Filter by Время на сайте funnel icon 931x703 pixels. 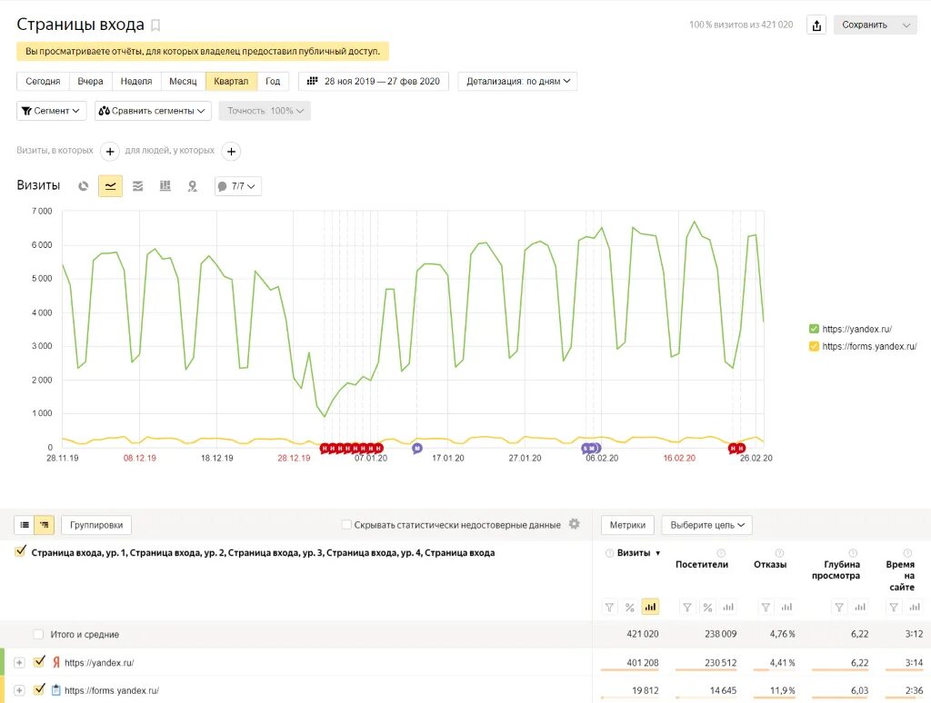point(894,607)
